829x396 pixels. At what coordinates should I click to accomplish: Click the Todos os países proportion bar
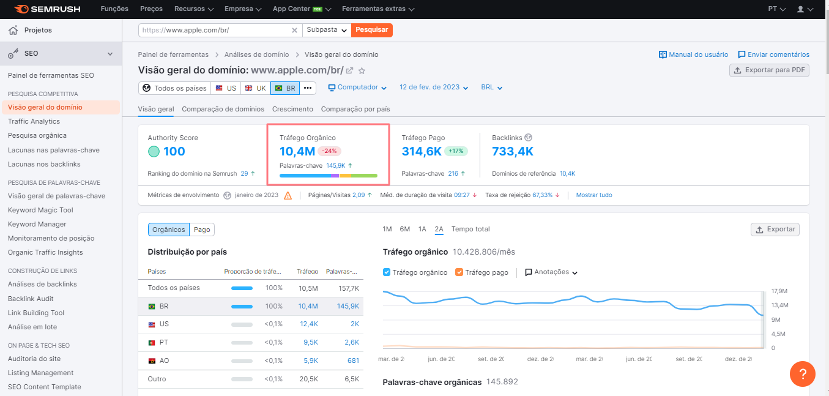tap(242, 288)
